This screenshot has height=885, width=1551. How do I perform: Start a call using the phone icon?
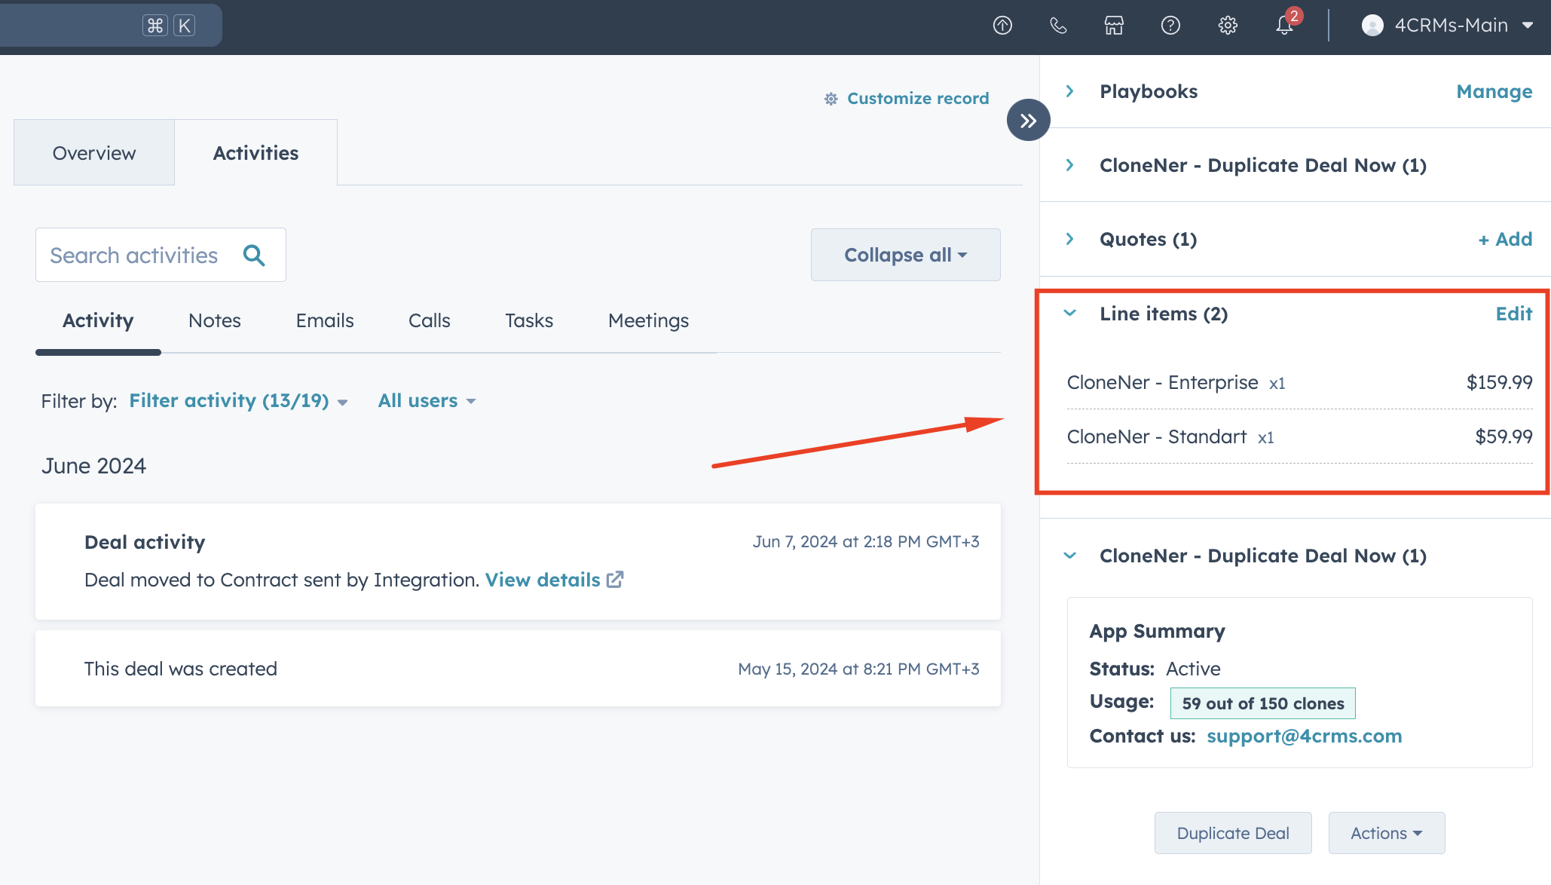tap(1058, 25)
